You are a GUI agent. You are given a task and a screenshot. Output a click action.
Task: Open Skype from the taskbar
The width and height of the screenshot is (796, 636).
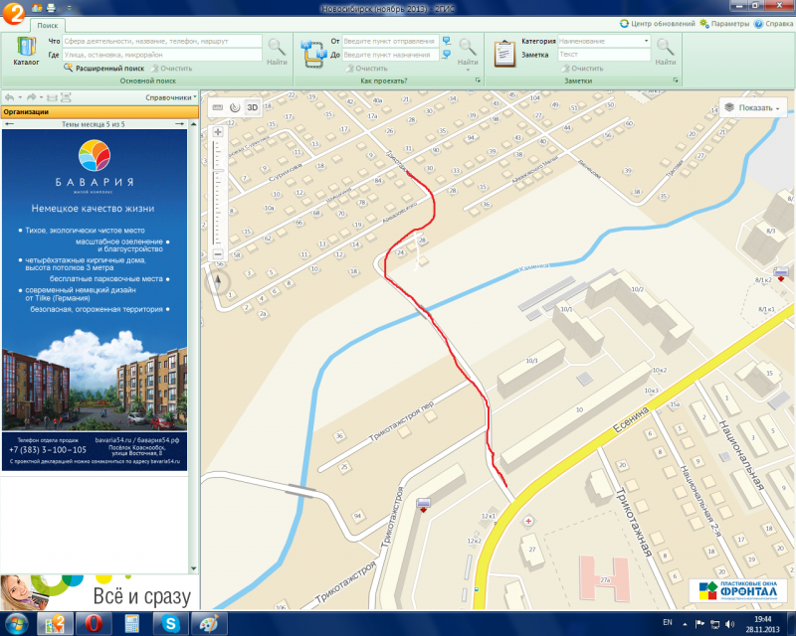click(x=167, y=624)
